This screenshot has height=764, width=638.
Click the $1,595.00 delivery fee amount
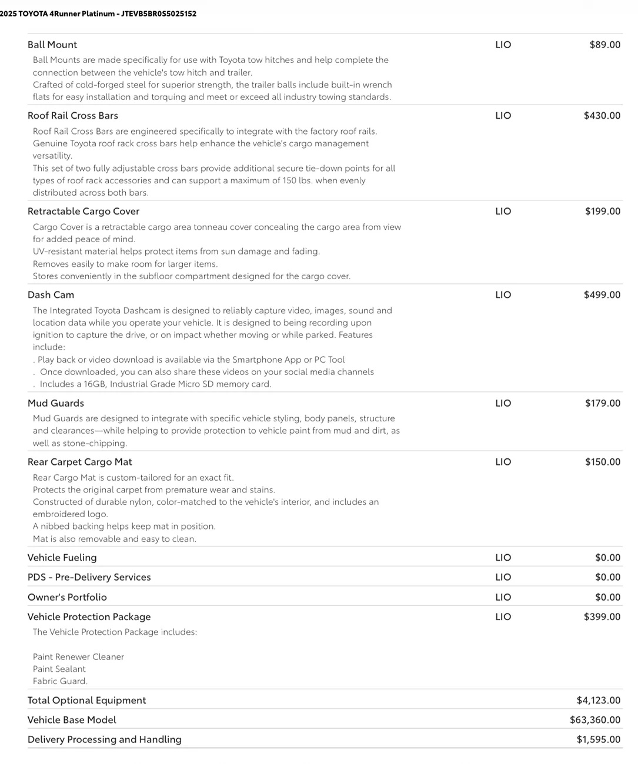click(x=599, y=739)
